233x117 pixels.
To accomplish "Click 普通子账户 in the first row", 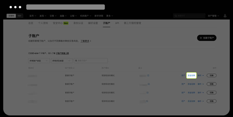I will (x=70, y=75).
